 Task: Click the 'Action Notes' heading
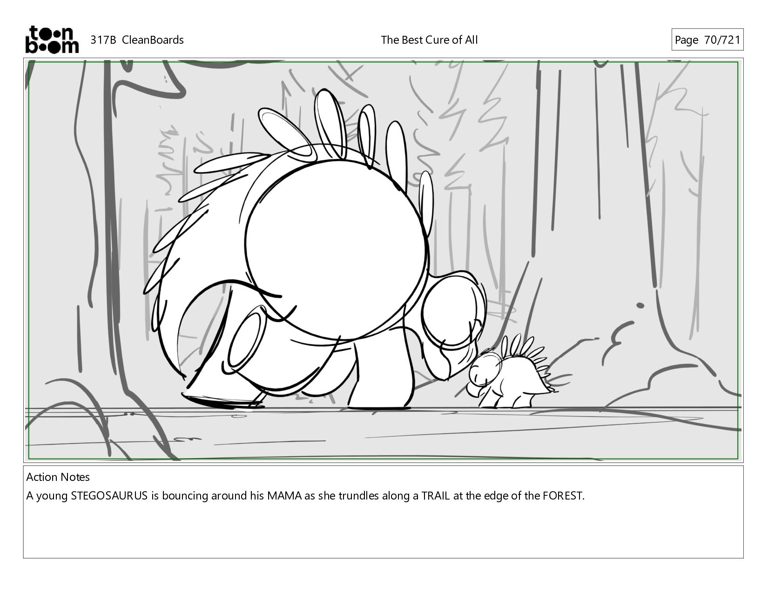click(x=58, y=477)
